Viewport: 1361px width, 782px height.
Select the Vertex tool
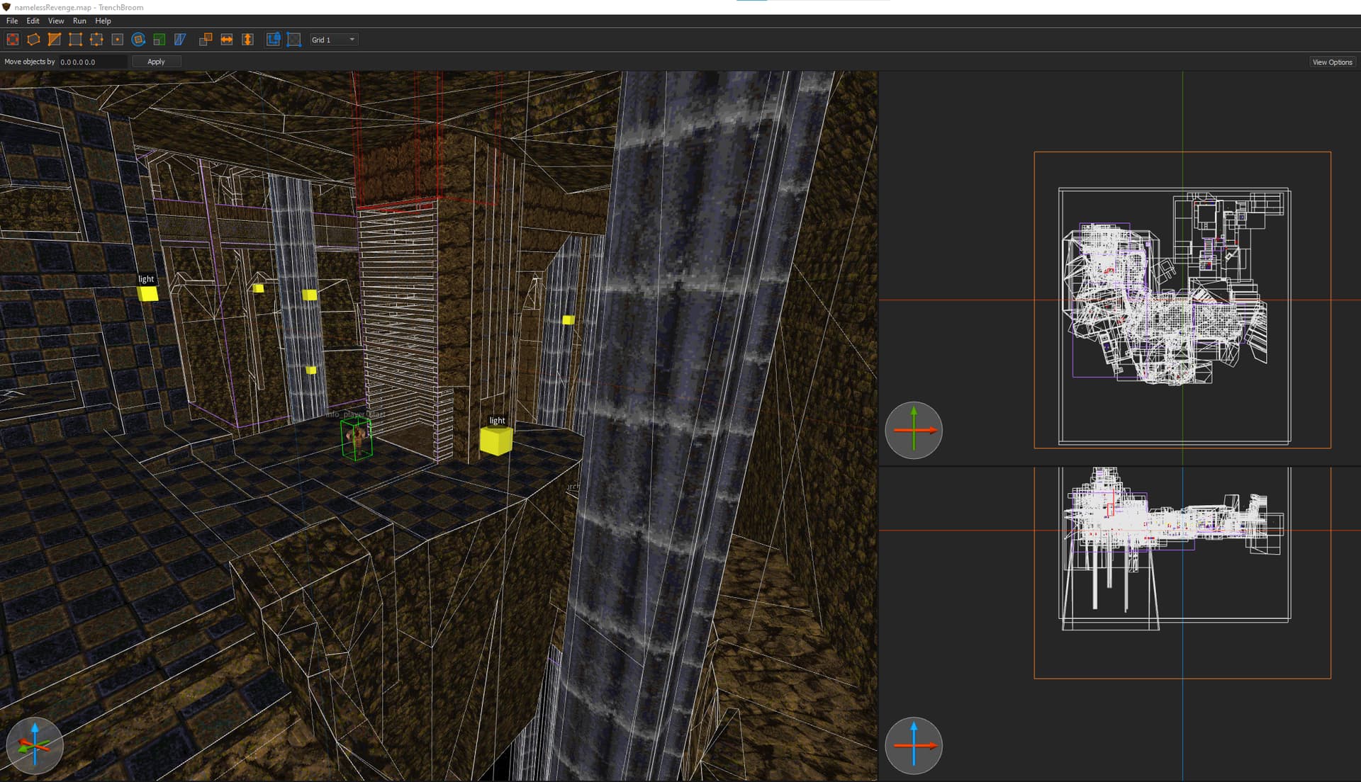coord(75,40)
